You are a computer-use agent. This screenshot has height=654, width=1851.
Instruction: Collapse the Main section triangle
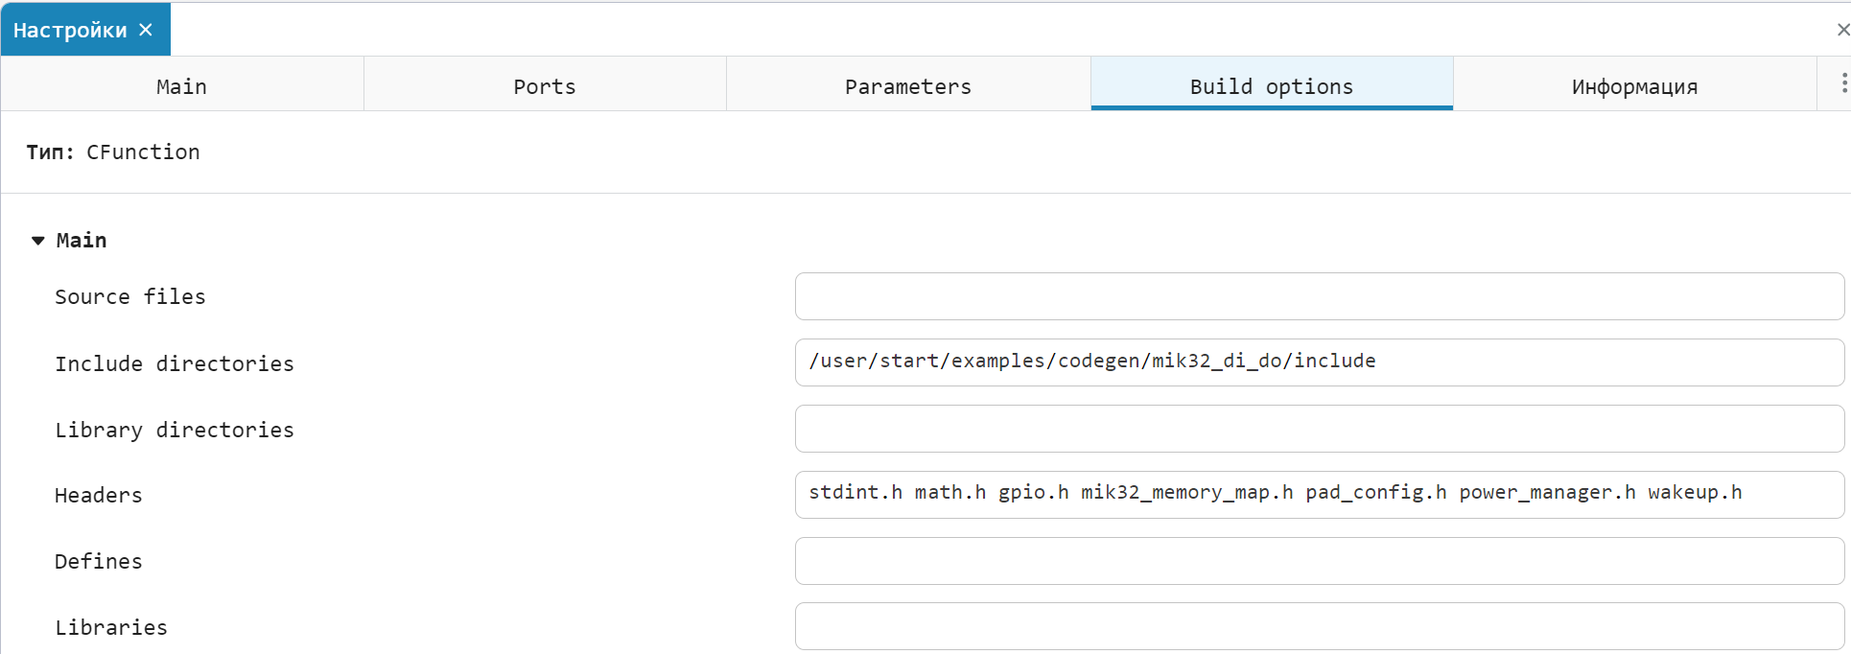pyautogui.click(x=38, y=241)
